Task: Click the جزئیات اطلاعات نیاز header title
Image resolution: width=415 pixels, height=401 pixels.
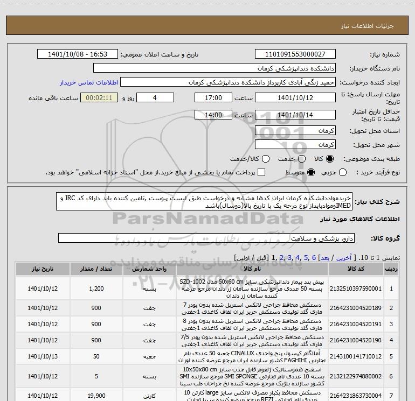Action: point(368,26)
